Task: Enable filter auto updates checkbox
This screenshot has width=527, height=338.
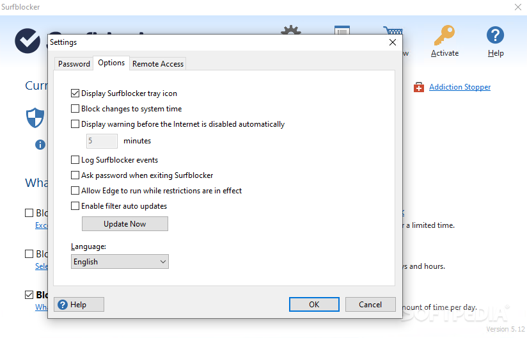Action: [75, 206]
